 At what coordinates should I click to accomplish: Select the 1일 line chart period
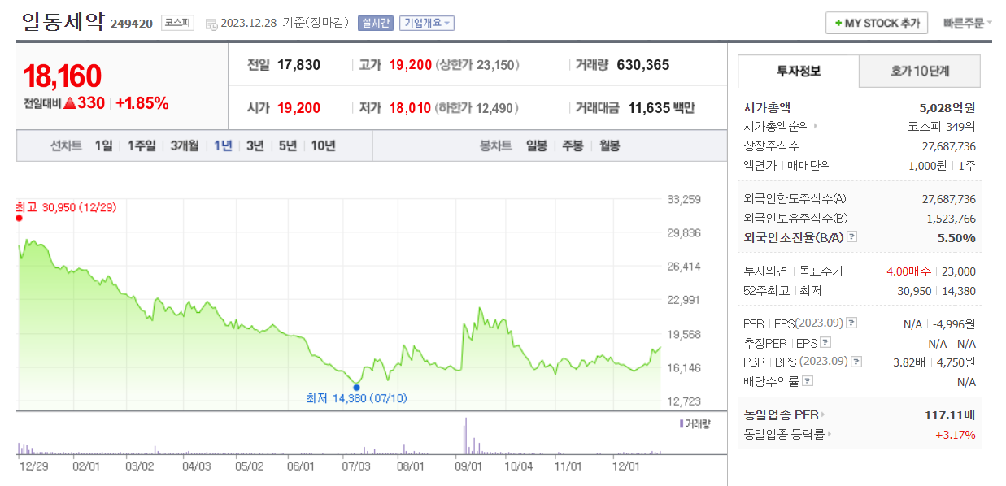tap(103, 146)
